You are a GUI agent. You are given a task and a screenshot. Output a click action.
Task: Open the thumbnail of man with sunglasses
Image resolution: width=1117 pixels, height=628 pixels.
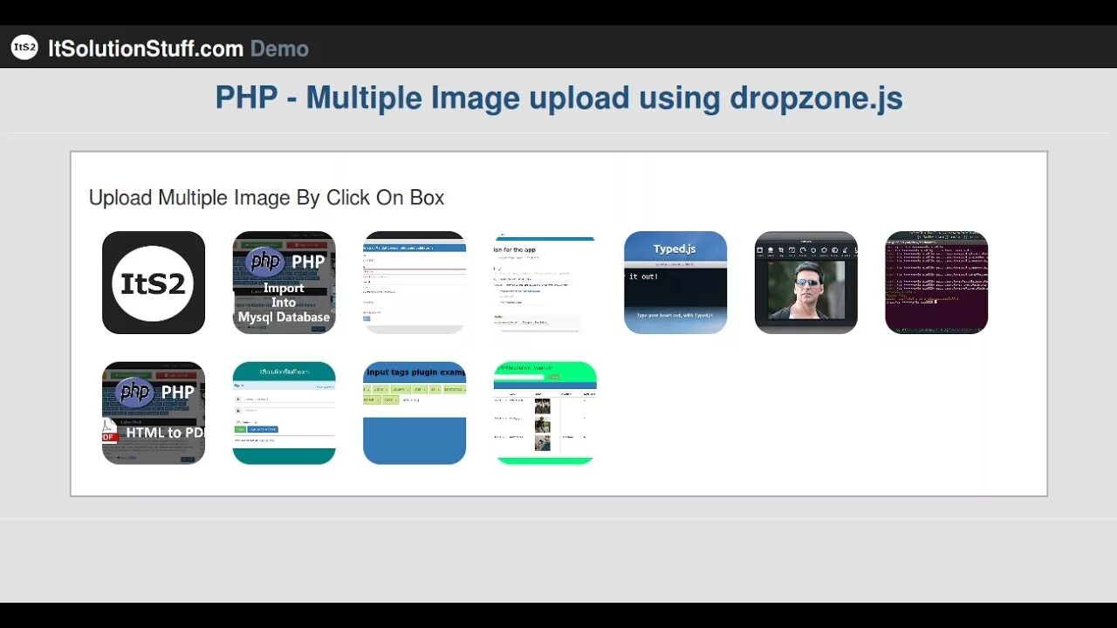click(x=806, y=283)
